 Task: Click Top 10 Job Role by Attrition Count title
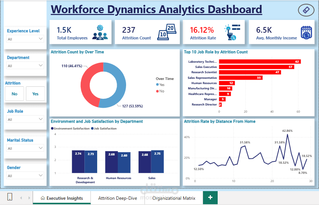(216, 52)
